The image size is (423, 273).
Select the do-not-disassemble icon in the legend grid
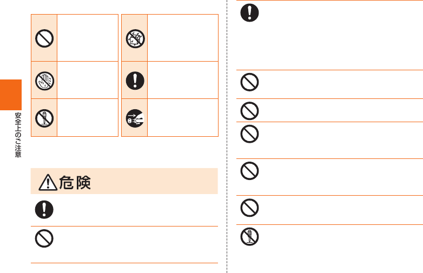click(43, 118)
